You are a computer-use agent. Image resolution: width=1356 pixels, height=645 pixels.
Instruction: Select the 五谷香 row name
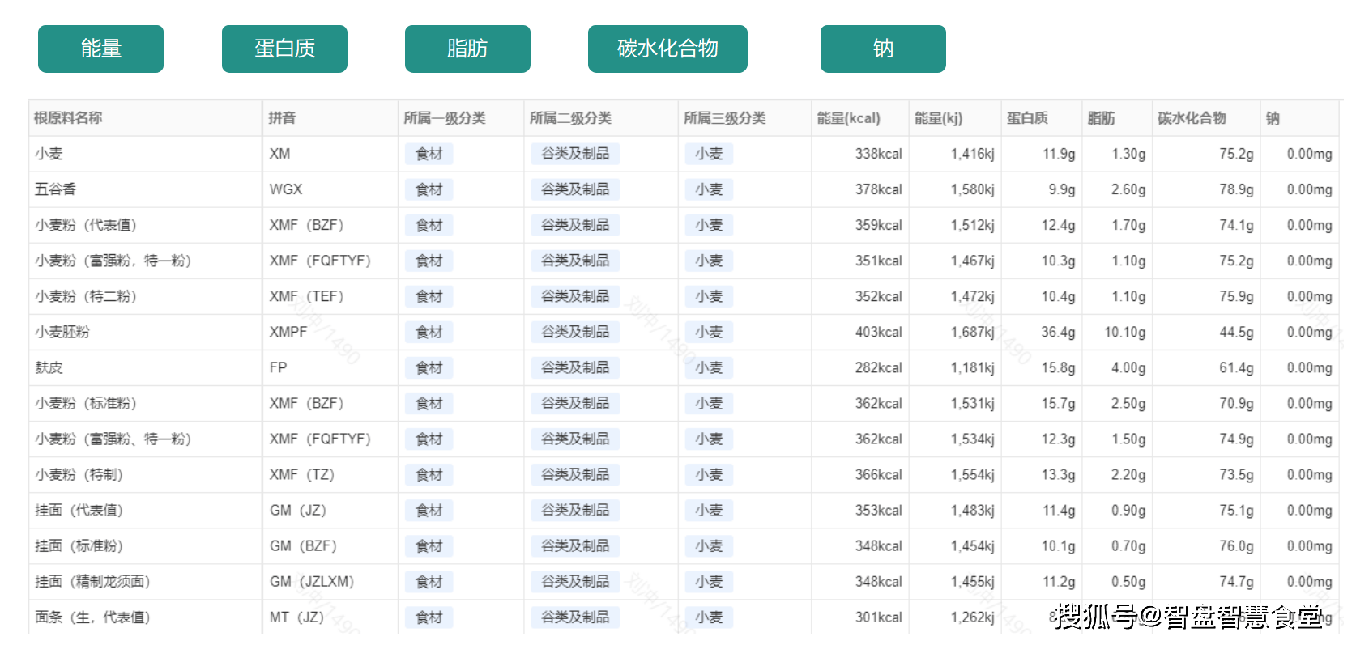[55, 189]
